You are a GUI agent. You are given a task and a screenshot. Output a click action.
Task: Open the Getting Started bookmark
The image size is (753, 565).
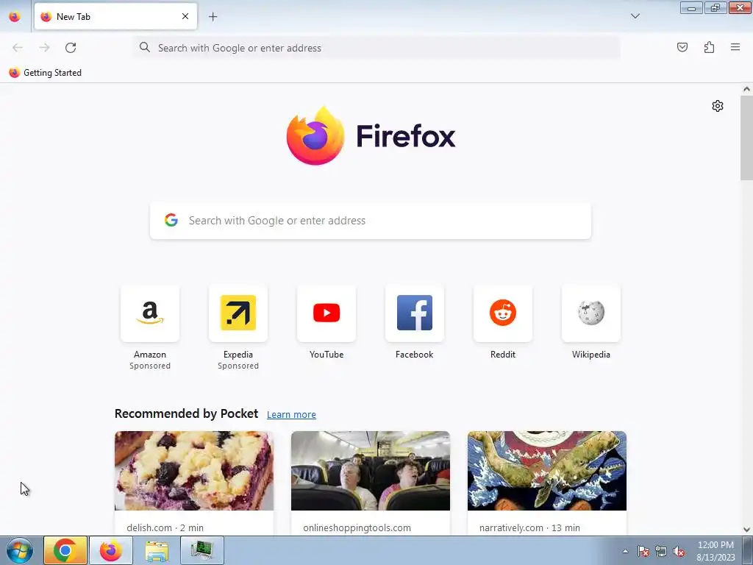pyautogui.click(x=45, y=73)
